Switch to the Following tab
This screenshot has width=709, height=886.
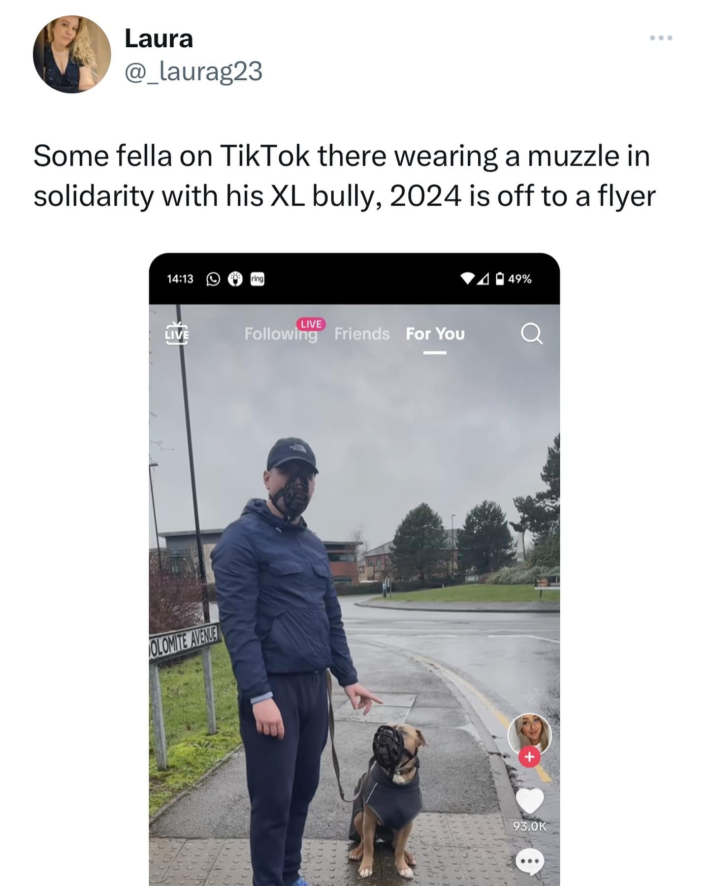click(x=281, y=334)
